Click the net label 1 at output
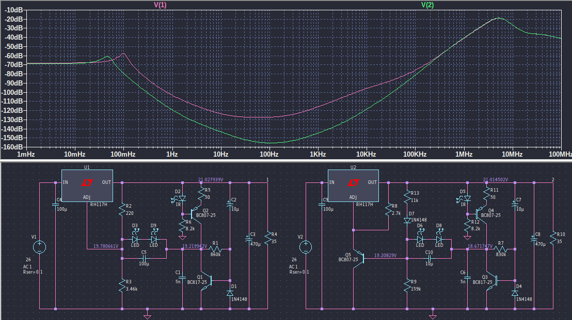 pos(267,179)
